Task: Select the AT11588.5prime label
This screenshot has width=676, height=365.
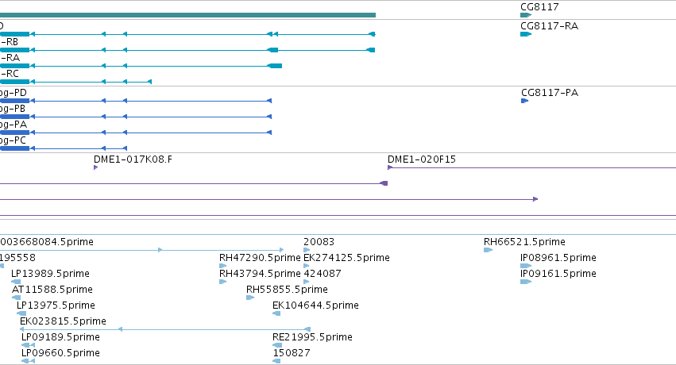Action: pyautogui.click(x=52, y=290)
